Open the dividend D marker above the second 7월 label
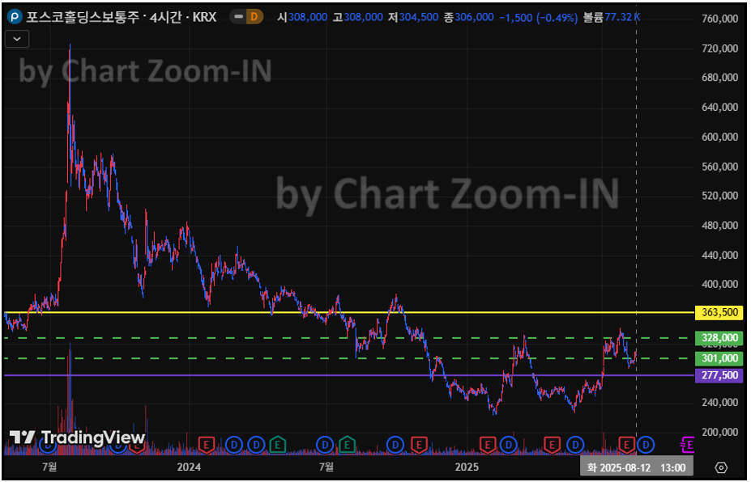751x482 pixels. pyautogui.click(x=325, y=445)
